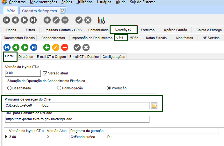Click the application logo icon in menu bar
The width and height of the screenshot is (224, 146).
point(4,2)
